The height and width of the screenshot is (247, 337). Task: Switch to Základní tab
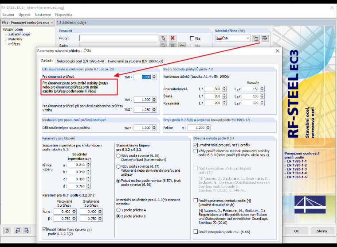tap(47, 61)
